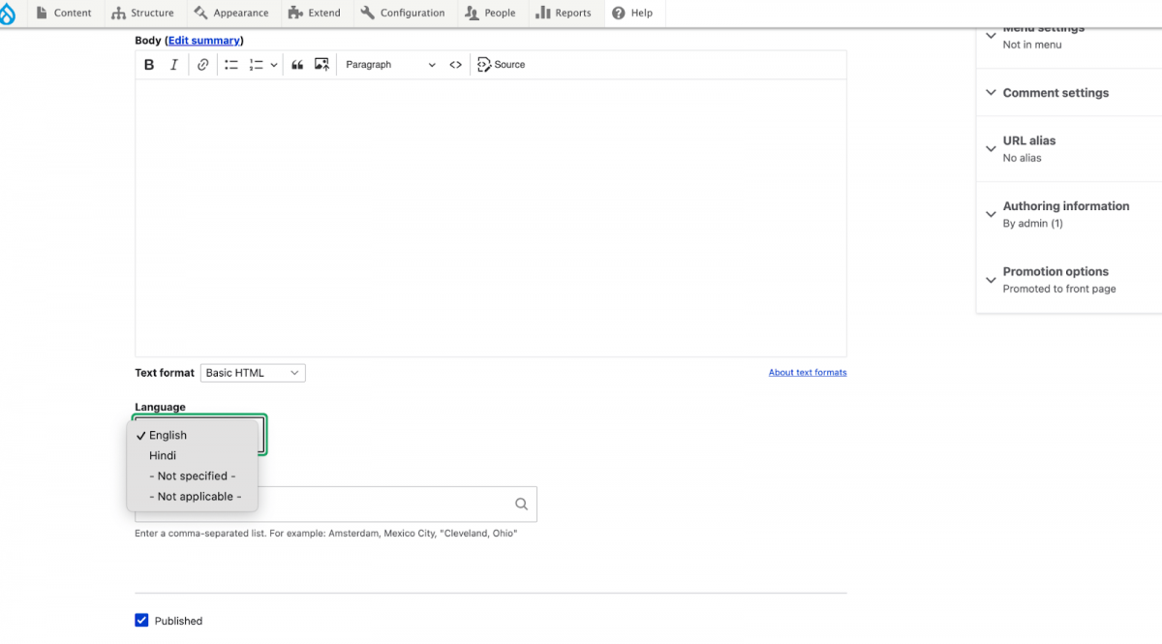
Task: Open the Structure admin menu
Action: tap(142, 13)
